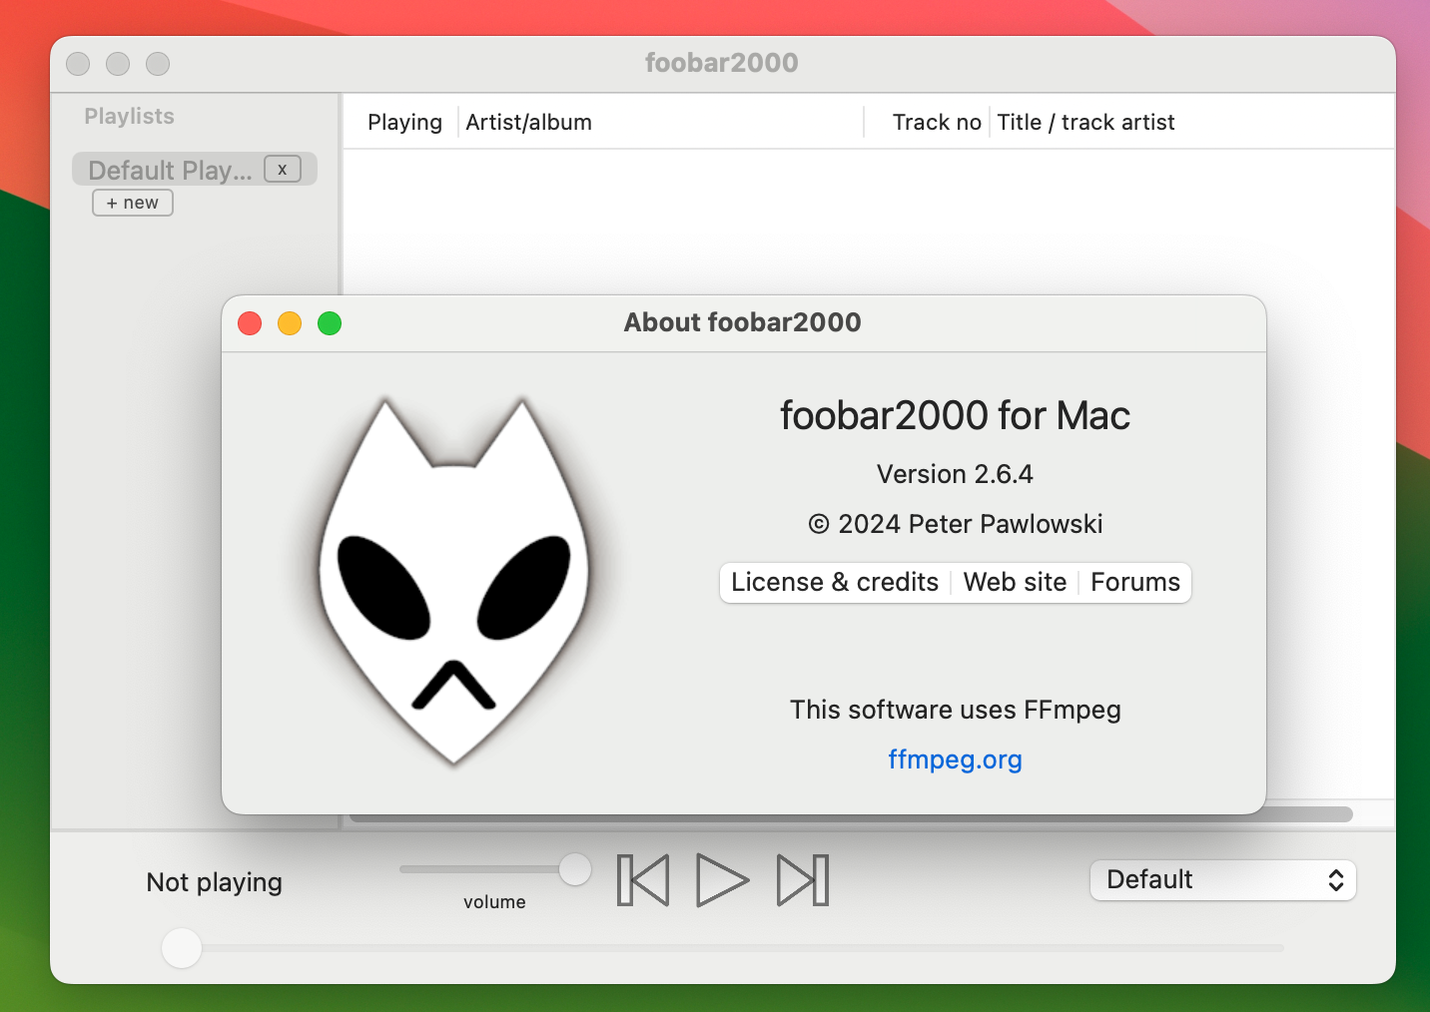This screenshot has width=1430, height=1012.
Task: Create a new playlist with + new
Action: [132, 202]
